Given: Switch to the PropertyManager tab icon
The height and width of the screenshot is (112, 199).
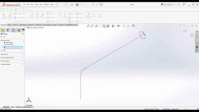Looking at the screenshot, I should point(8,30).
